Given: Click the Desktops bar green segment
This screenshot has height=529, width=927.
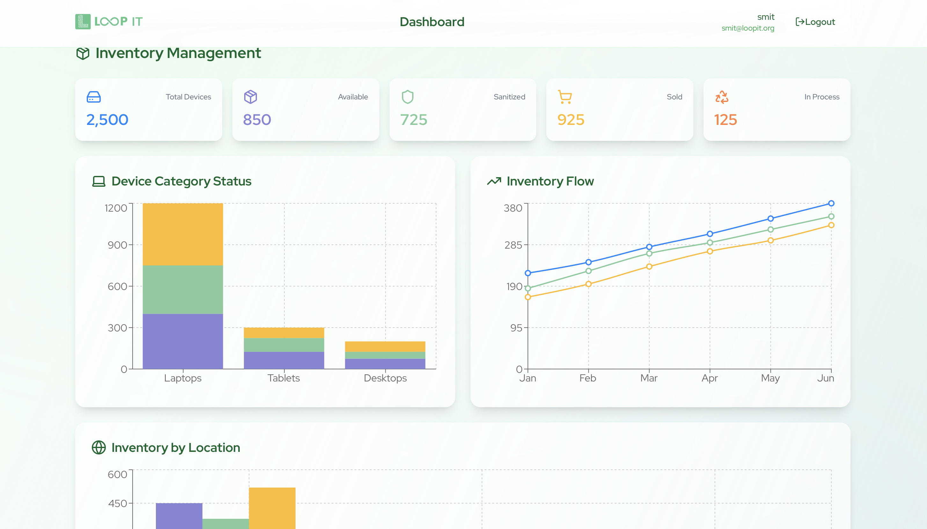Looking at the screenshot, I should point(385,355).
